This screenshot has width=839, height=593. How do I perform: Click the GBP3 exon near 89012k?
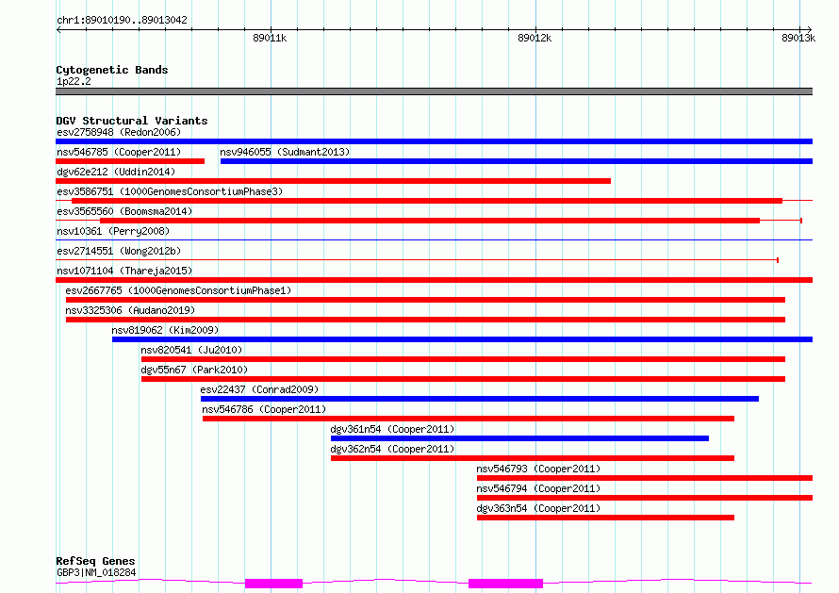pos(505,584)
